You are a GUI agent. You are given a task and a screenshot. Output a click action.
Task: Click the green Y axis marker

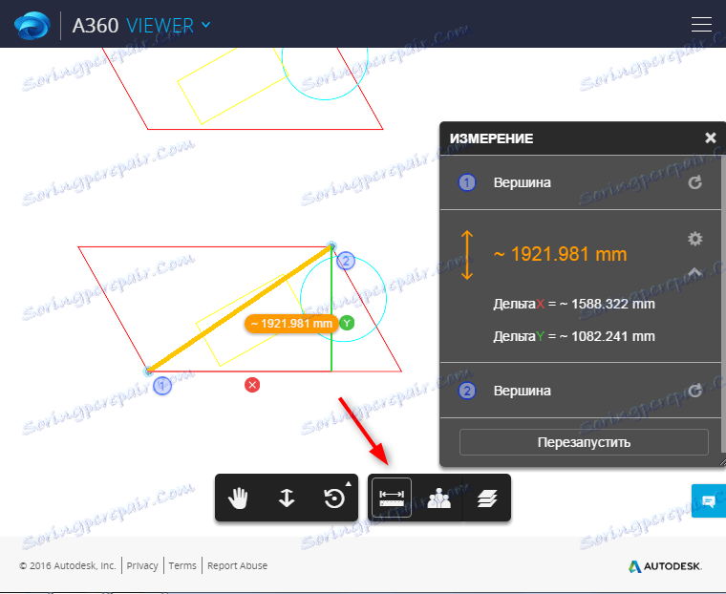(347, 323)
